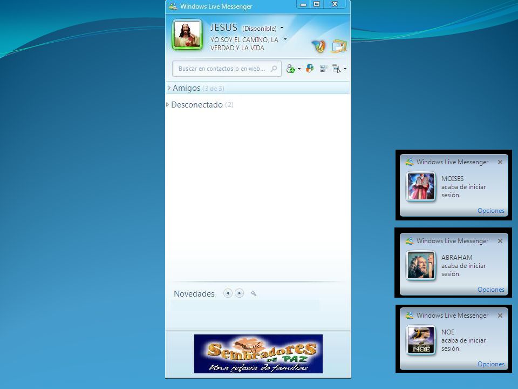The height and width of the screenshot is (389, 518).
Task: Close the ABRAHAM sign-in notification
Action: [500, 241]
